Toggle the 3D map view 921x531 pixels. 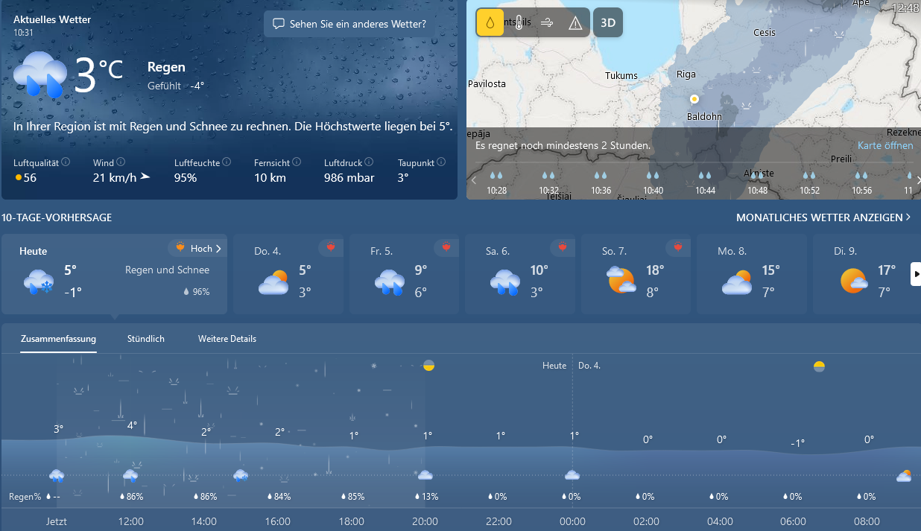point(608,23)
